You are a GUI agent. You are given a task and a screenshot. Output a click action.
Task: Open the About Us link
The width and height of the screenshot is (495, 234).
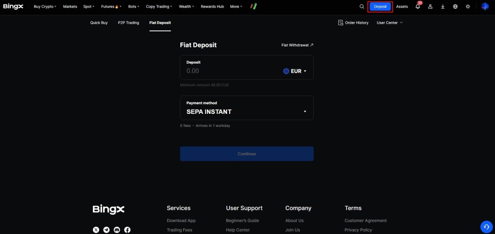[x=294, y=220]
